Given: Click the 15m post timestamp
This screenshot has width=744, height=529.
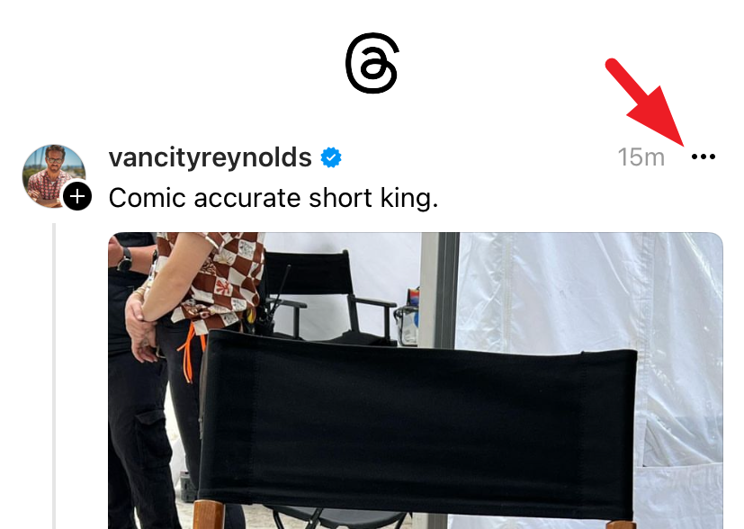Looking at the screenshot, I should (641, 157).
